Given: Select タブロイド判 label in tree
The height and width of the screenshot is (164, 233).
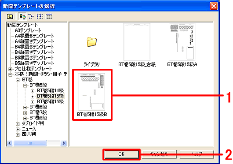Looking at the screenshot, I should point(33,123).
